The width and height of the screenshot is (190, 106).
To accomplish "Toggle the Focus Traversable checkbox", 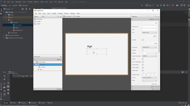I will (143, 62).
